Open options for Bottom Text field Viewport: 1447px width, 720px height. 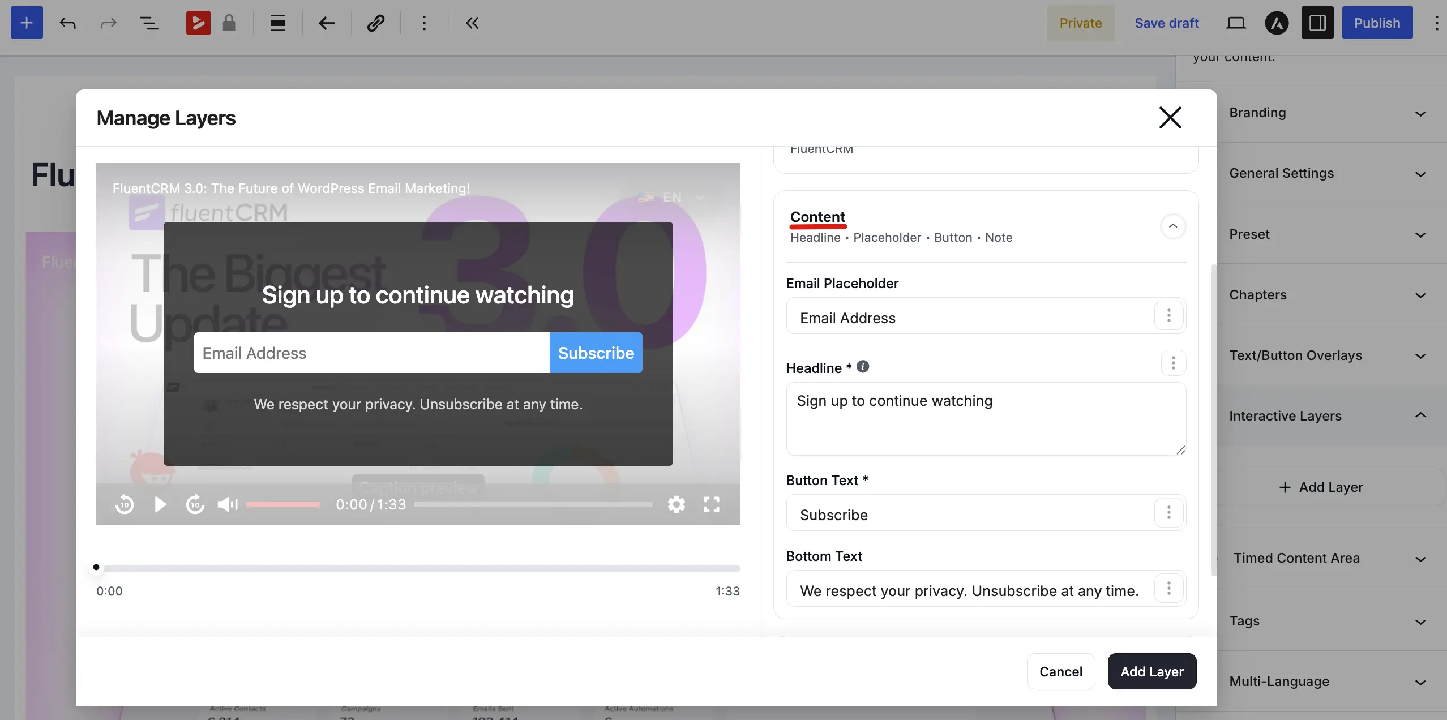pos(1169,589)
